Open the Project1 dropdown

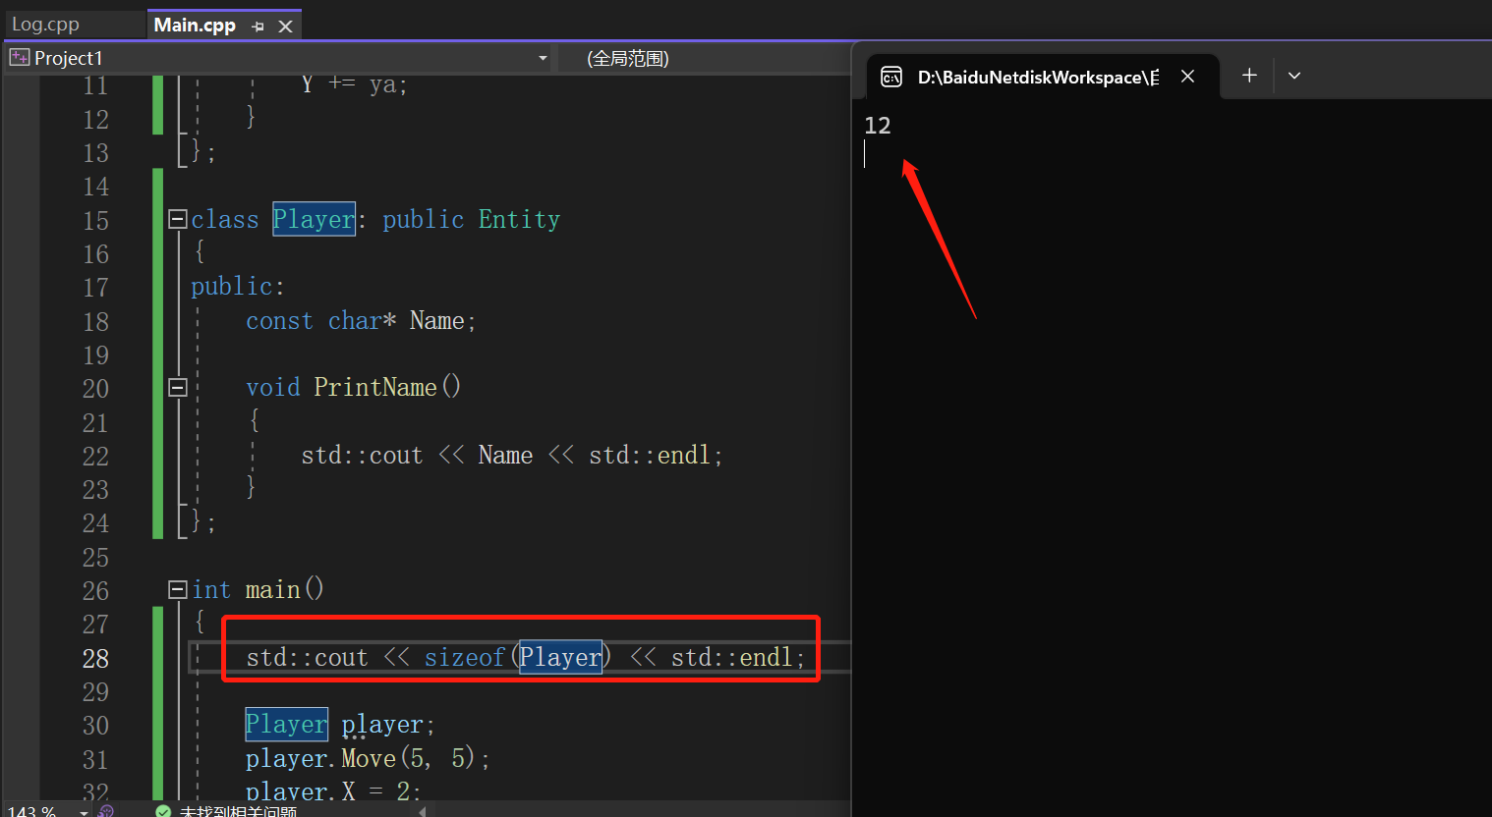point(543,58)
